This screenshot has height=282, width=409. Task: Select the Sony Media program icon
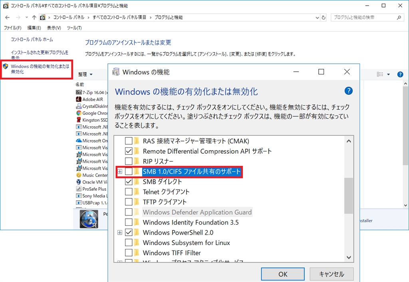coord(79,196)
